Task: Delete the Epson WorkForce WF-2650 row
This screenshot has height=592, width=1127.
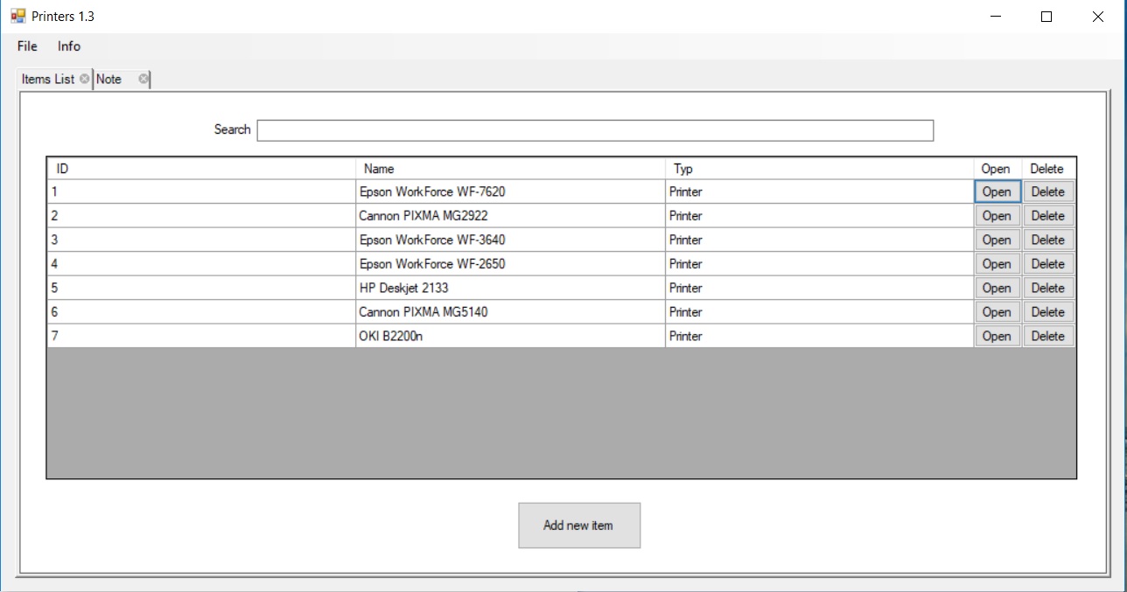Action: click(1048, 264)
